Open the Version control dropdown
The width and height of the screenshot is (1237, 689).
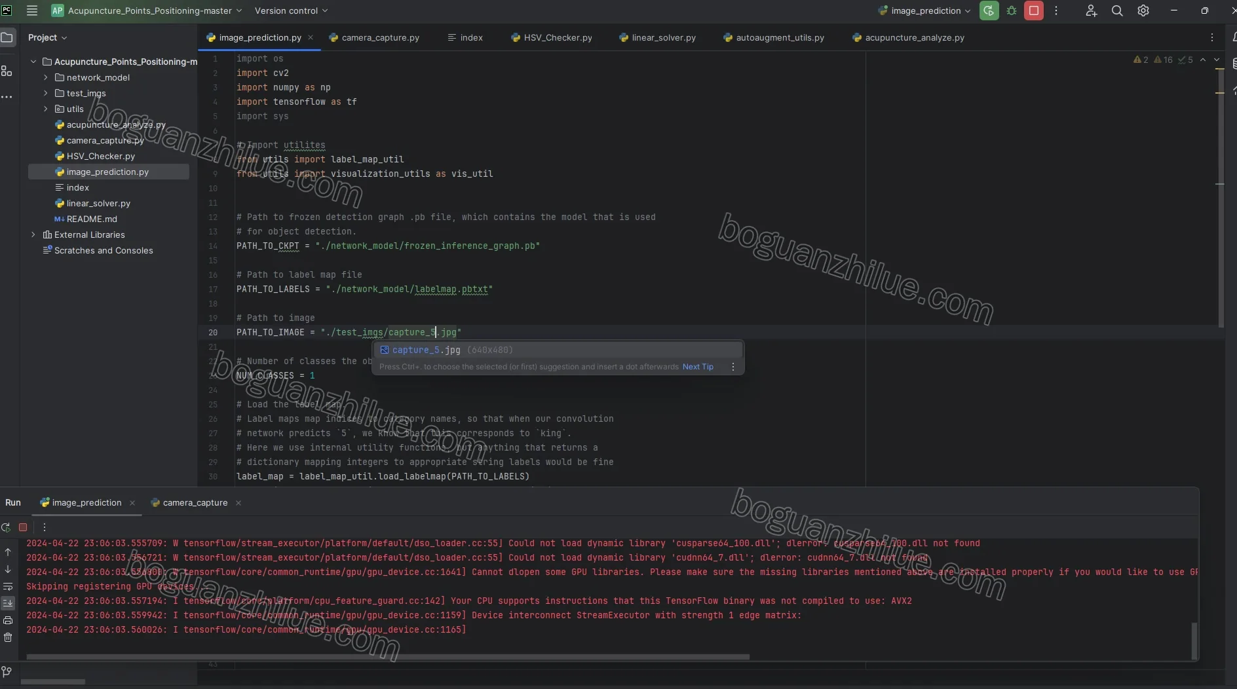[x=291, y=10]
